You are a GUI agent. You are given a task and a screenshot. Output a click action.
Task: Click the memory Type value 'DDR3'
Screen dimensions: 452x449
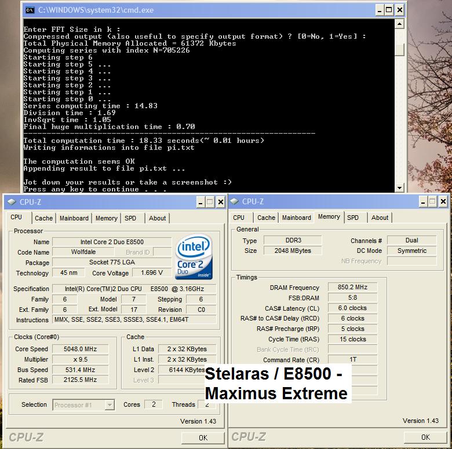coord(293,240)
